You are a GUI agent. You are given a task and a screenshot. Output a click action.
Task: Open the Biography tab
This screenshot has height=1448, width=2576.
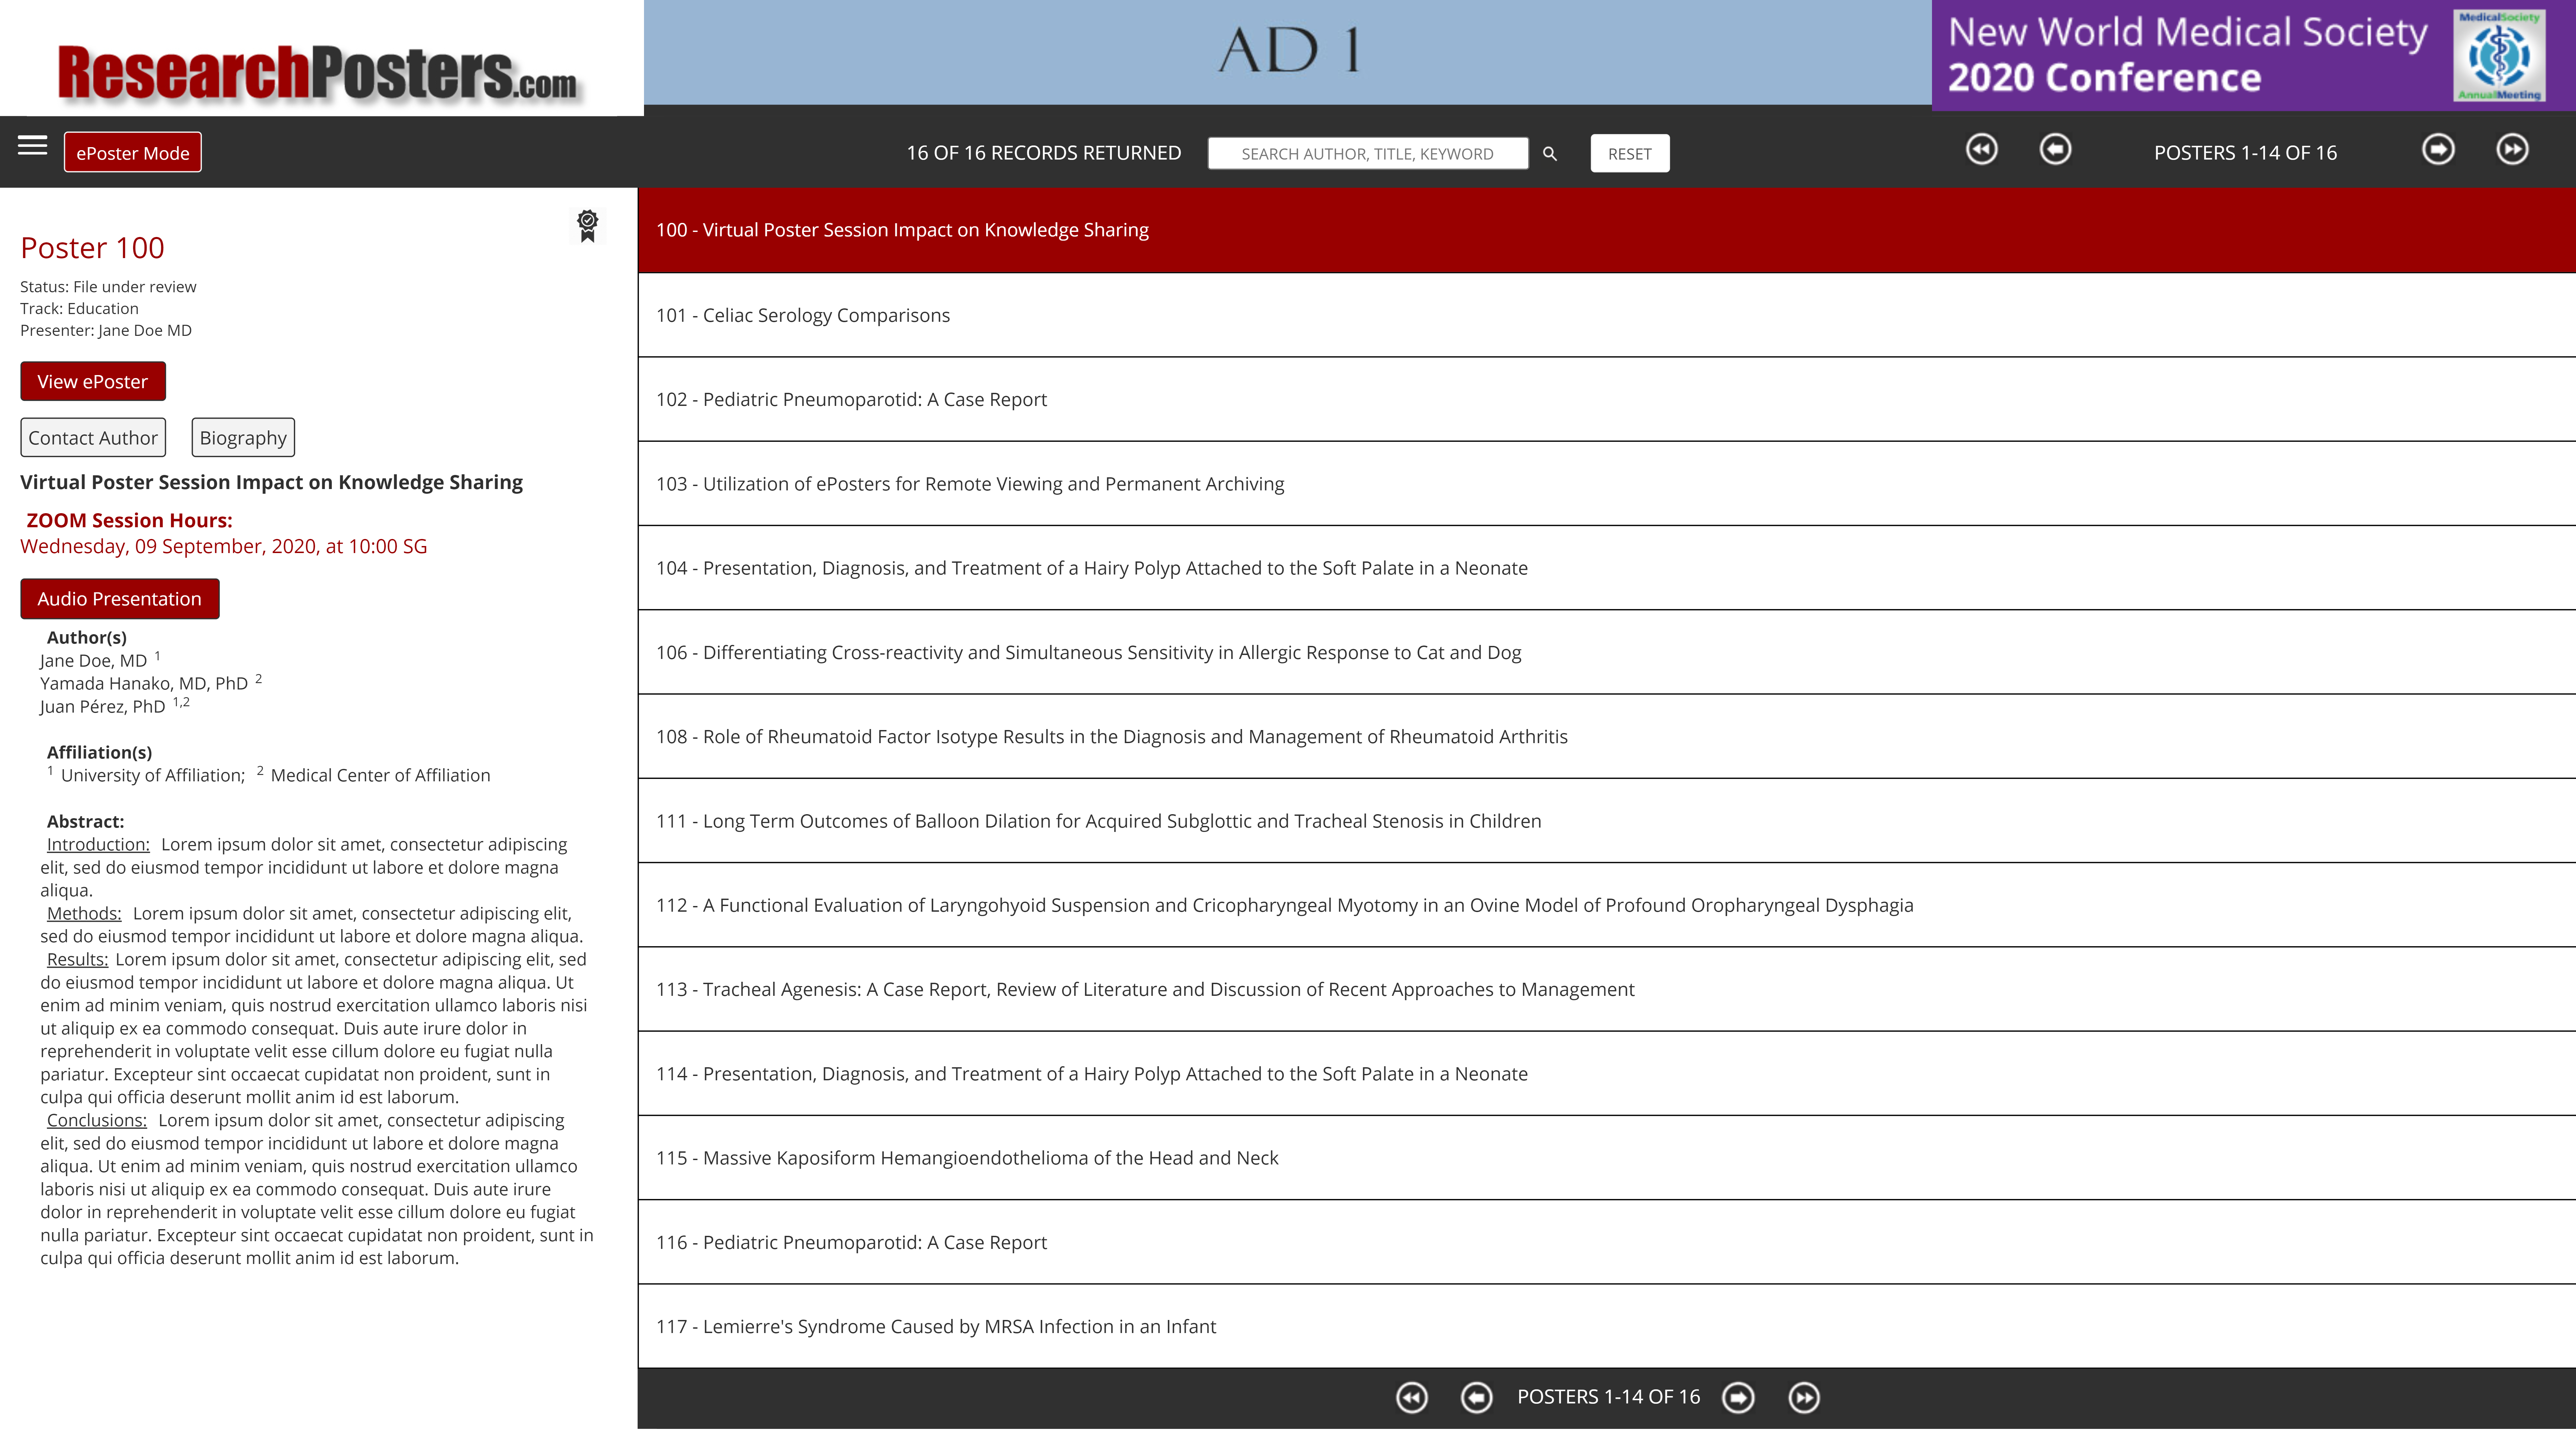tap(242, 437)
